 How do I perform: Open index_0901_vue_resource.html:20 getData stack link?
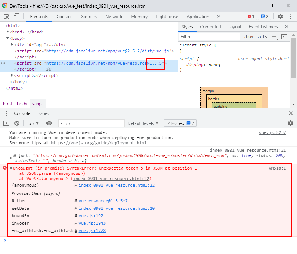pyautogui.click(x=117, y=209)
